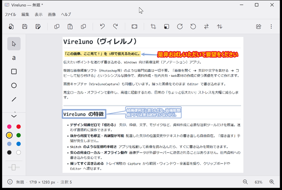The height and width of the screenshot is (190, 282).
Task: Pick the selected yellow color swatch
Action: [10, 135]
